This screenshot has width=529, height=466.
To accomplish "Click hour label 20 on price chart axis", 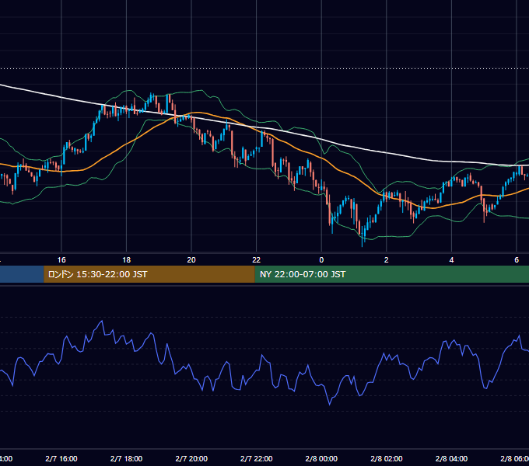I will (191, 260).
